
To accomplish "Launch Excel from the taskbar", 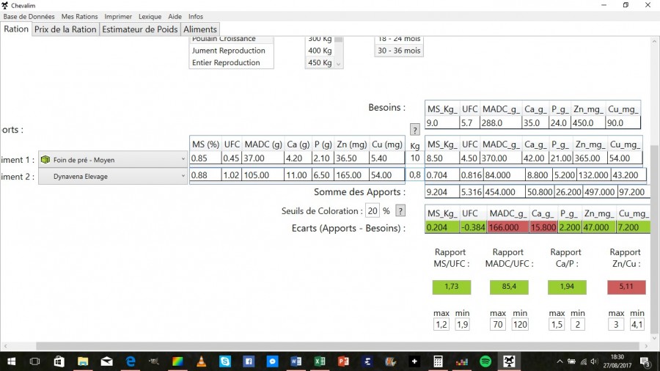I will (x=320, y=361).
